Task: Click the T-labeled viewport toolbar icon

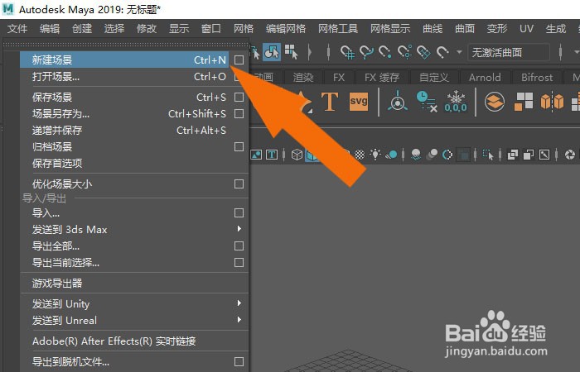Action: (272, 155)
